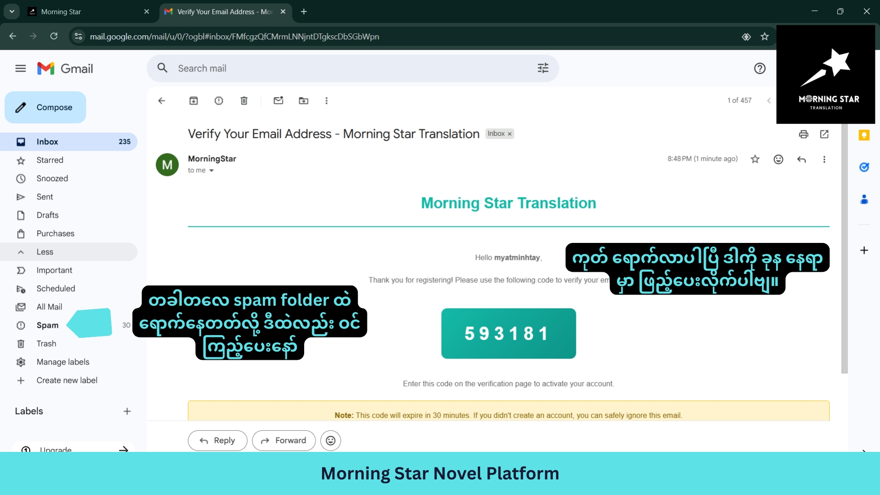Viewport: 880px width, 495px height.
Task: Bookmark this page with the address bar star
Action: pyautogui.click(x=764, y=37)
